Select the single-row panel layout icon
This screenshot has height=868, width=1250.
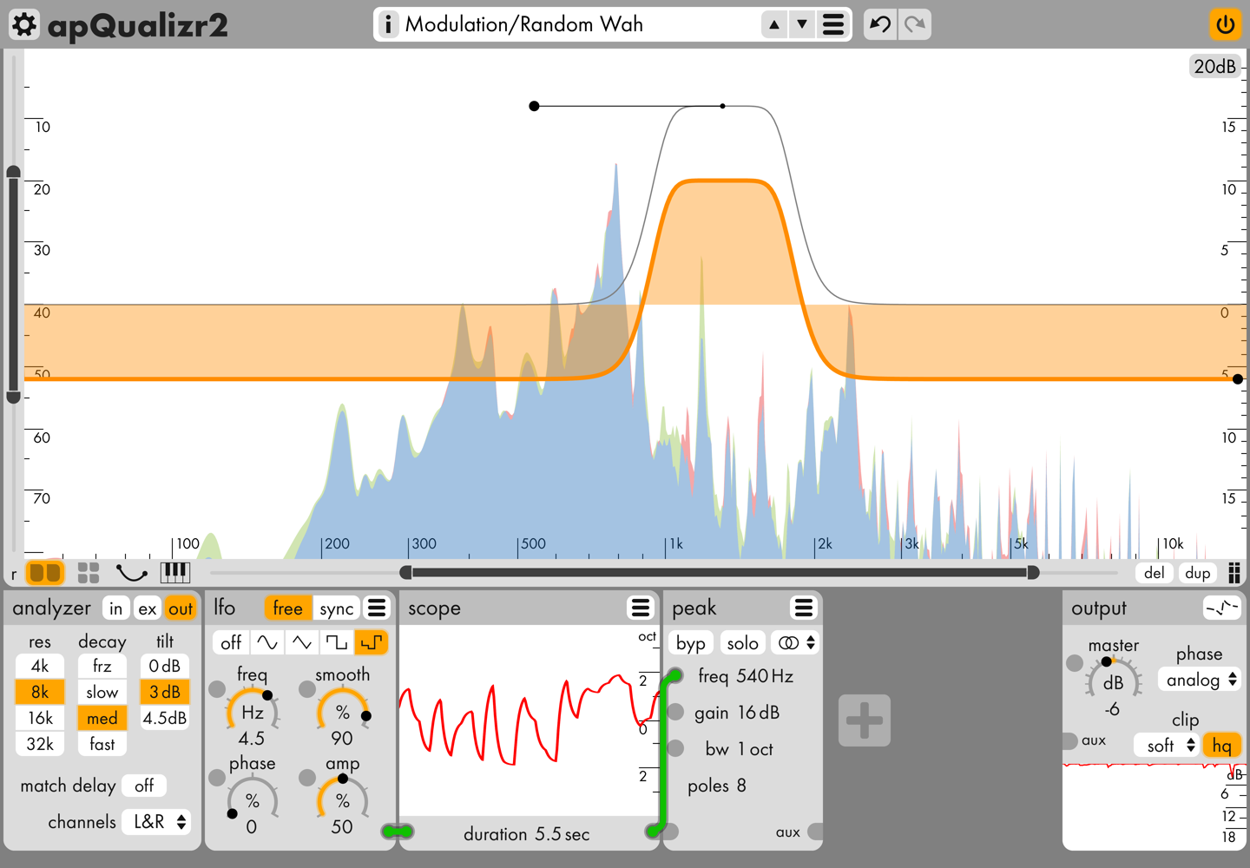pyautogui.click(x=45, y=573)
